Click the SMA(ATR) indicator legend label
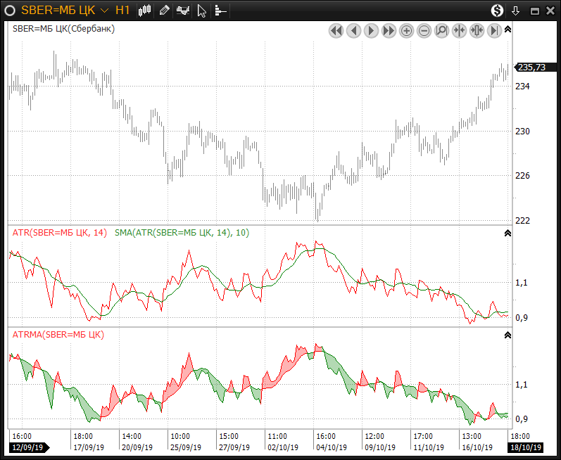 (182, 233)
